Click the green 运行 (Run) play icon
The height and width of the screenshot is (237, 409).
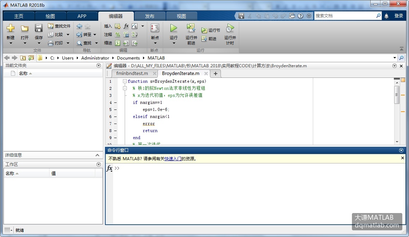coord(173,28)
